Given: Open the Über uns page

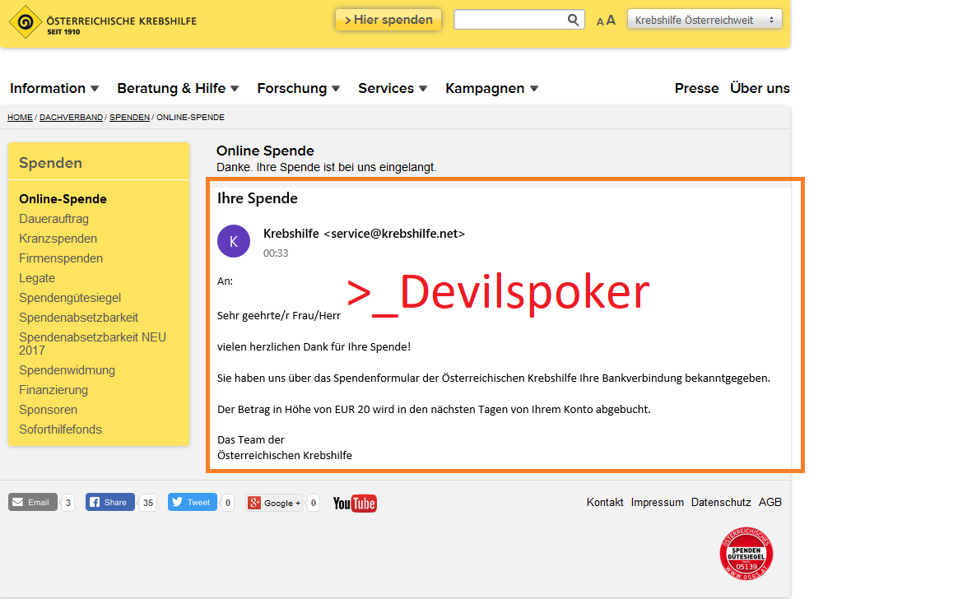Looking at the screenshot, I should click(x=760, y=88).
